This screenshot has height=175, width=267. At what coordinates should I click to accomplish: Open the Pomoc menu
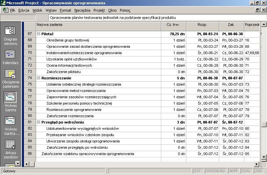[x=125, y=11]
